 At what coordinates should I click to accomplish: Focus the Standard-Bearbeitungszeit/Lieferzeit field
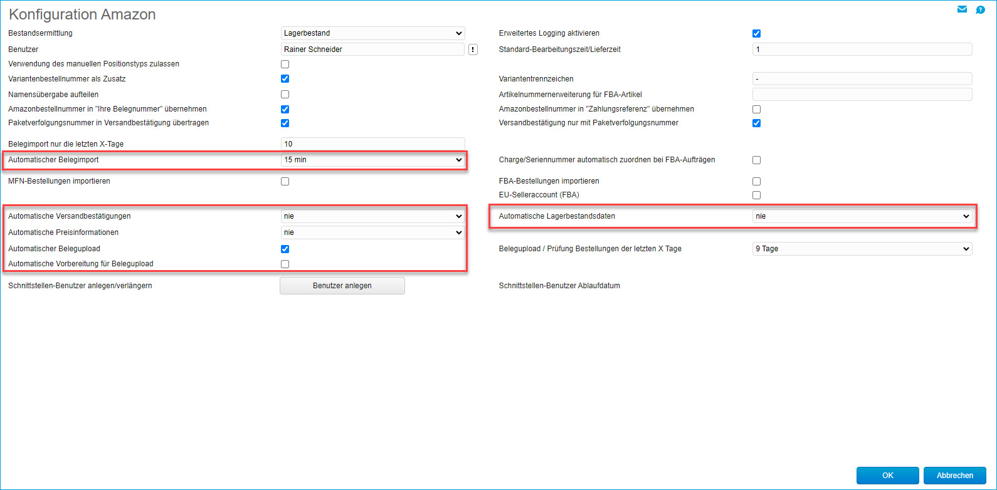(x=862, y=50)
